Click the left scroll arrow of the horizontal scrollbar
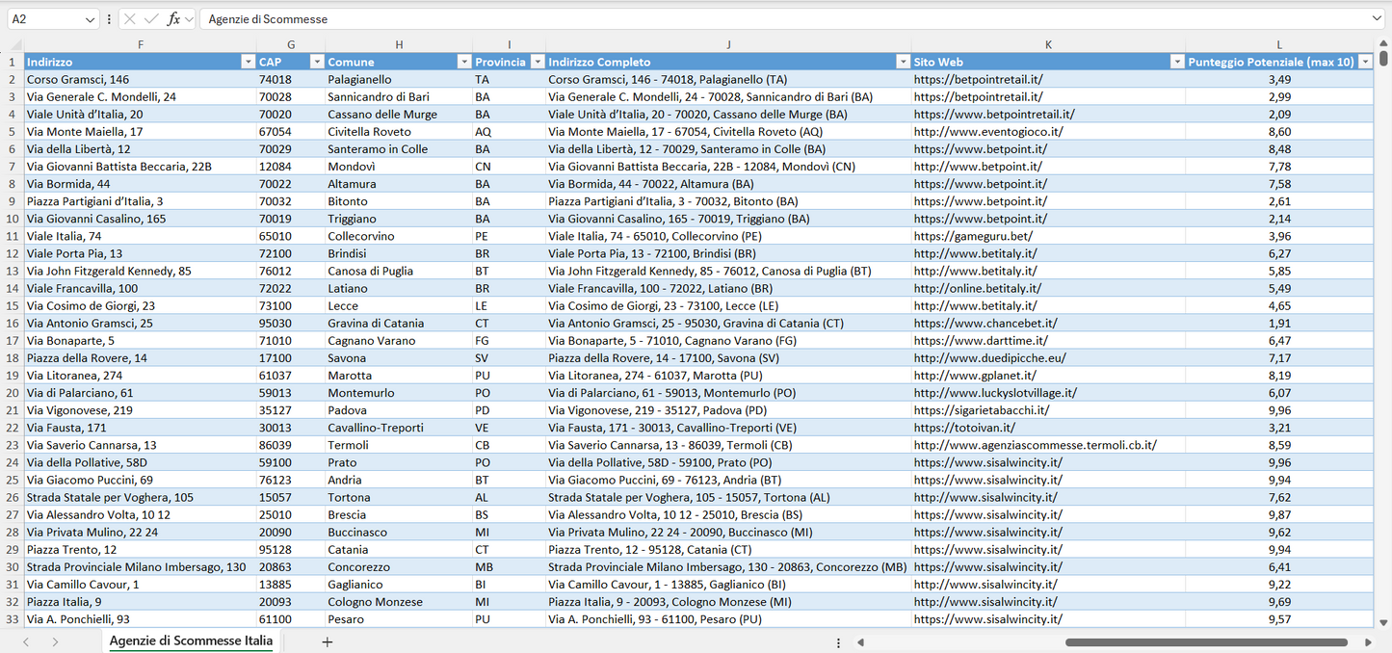This screenshot has height=653, width=1392. coord(860,641)
